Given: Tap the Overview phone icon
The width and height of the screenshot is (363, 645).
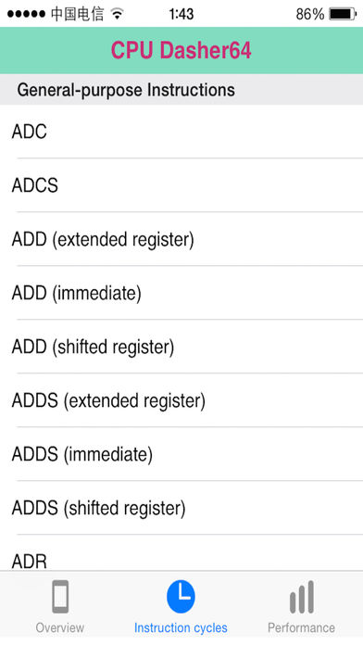Looking at the screenshot, I should click(60, 597).
